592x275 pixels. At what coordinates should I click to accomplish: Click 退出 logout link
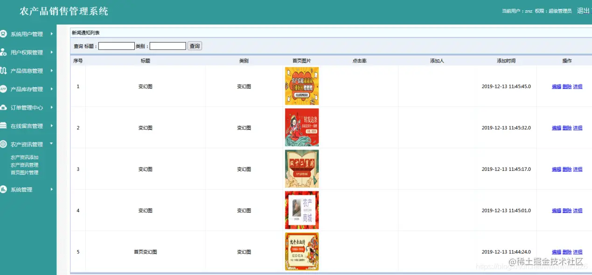pos(584,11)
